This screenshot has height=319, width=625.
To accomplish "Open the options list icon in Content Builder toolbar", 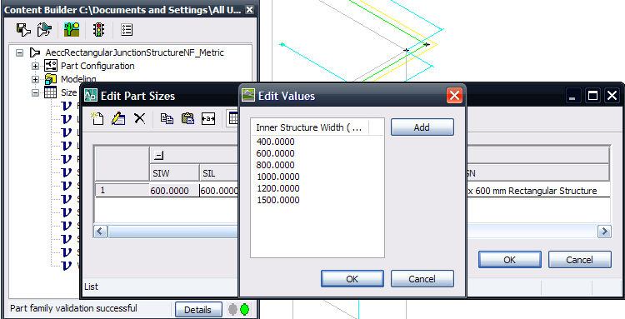I will click(127, 29).
